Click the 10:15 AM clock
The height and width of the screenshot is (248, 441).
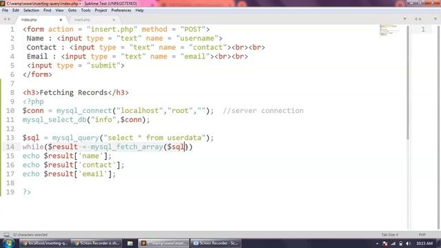(424, 243)
